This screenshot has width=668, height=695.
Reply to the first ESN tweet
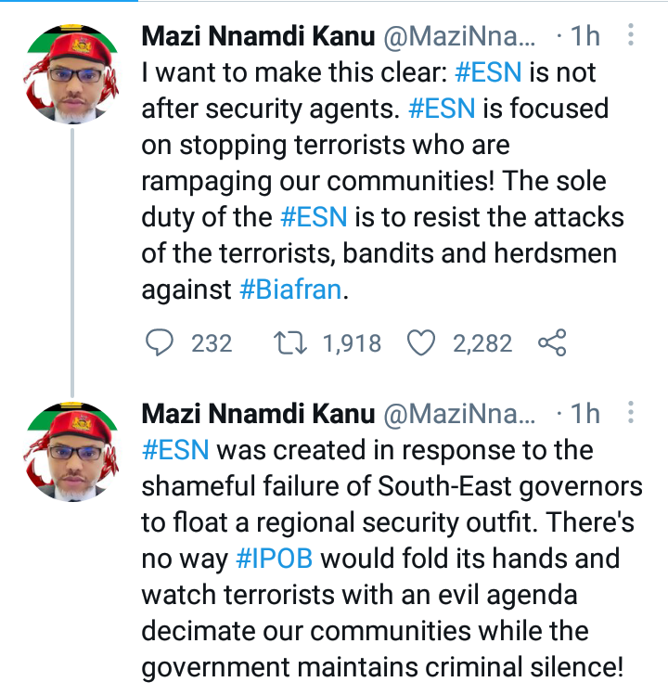[x=160, y=342]
